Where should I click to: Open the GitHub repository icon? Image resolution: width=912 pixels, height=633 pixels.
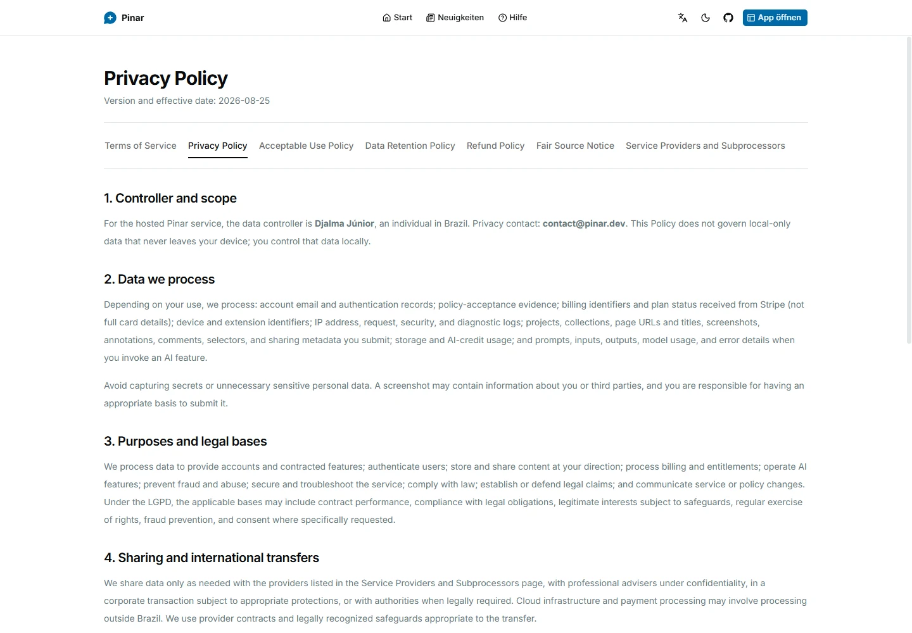click(728, 18)
